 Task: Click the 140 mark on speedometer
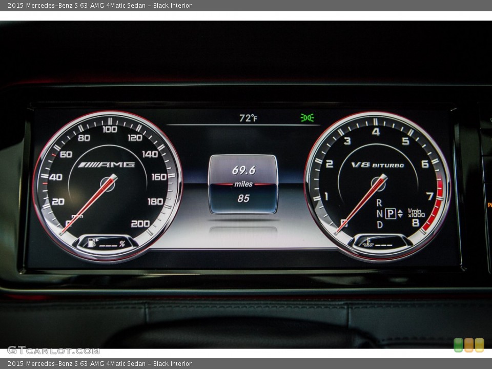[150, 154]
